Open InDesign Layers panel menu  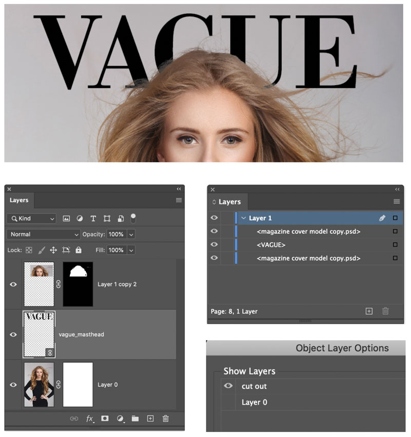397,201
